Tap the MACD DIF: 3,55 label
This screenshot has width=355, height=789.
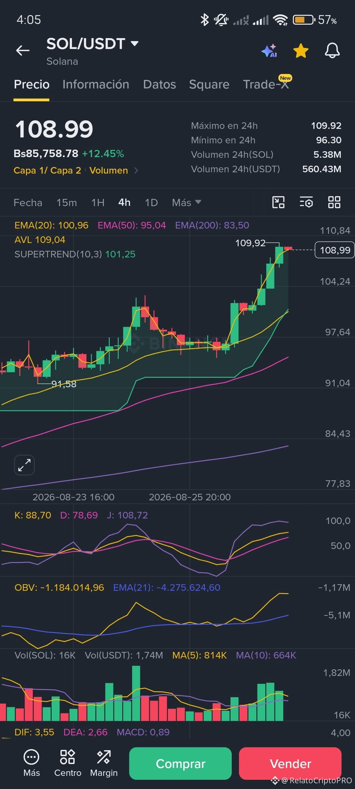(x=34, y=732)
